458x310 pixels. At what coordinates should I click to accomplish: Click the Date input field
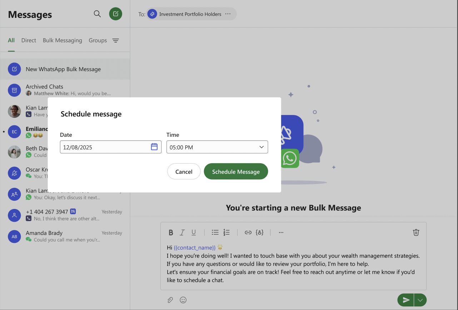(104, 147)
